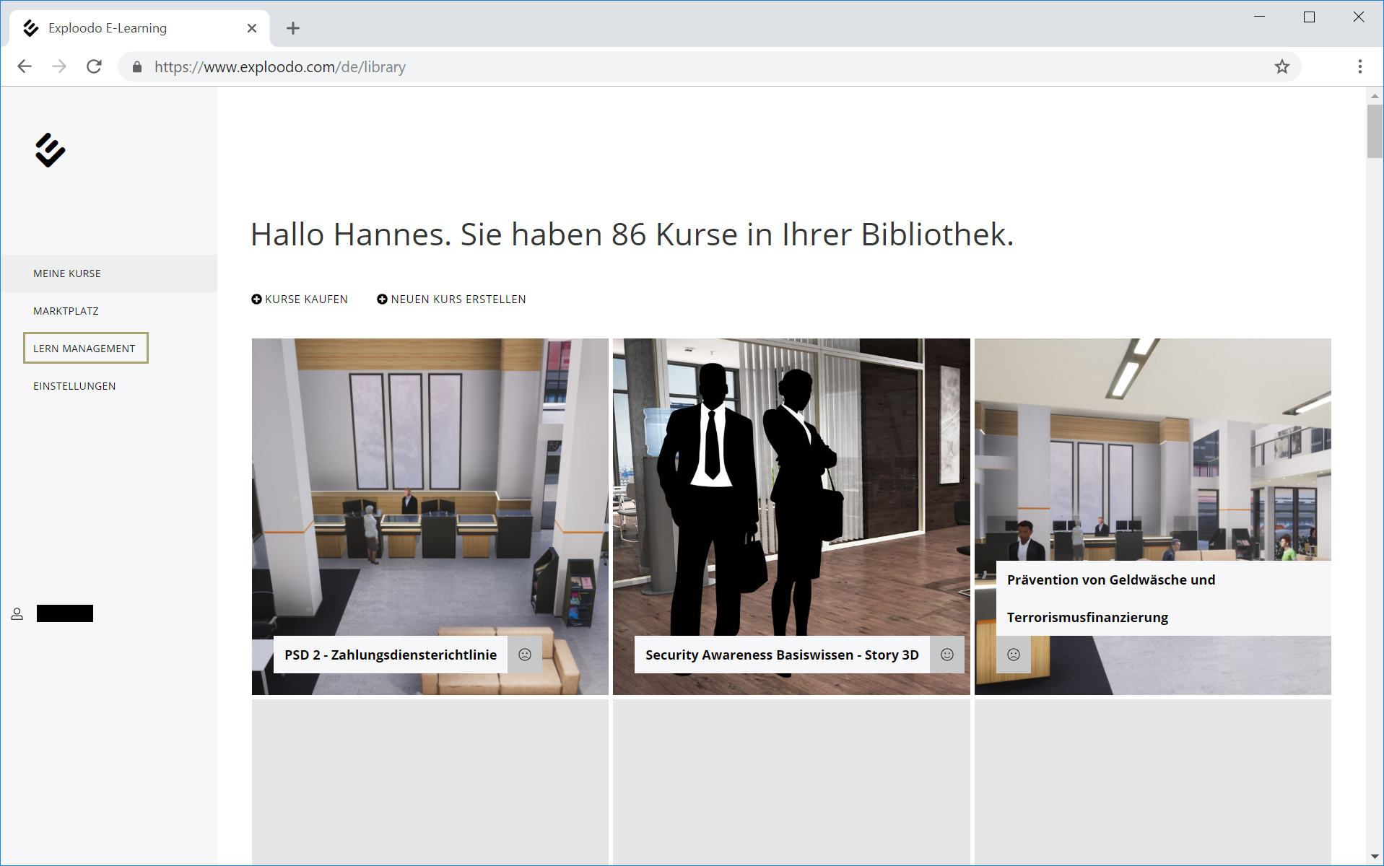Open the PSD 2 - Zahlungsdiensterichtlinie course thumbnail

coord(430,491)
